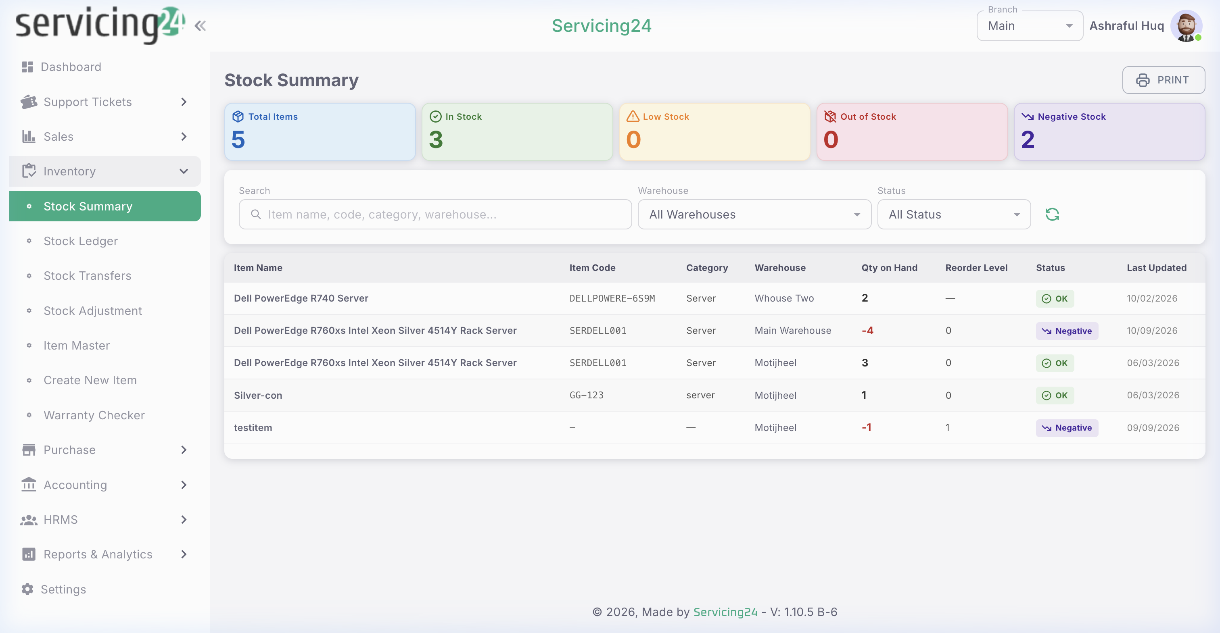Screen dimensions: 1220x633
Task: Click the In Stock summary card
Action: 517,131
